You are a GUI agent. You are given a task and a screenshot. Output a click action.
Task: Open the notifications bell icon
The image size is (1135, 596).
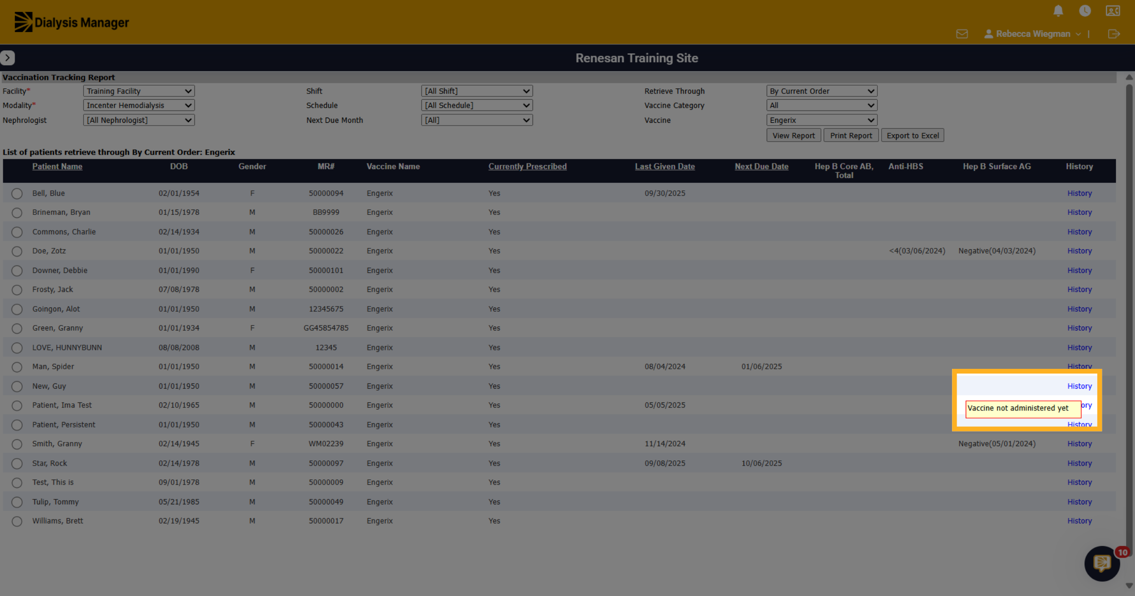point(1058,11)
